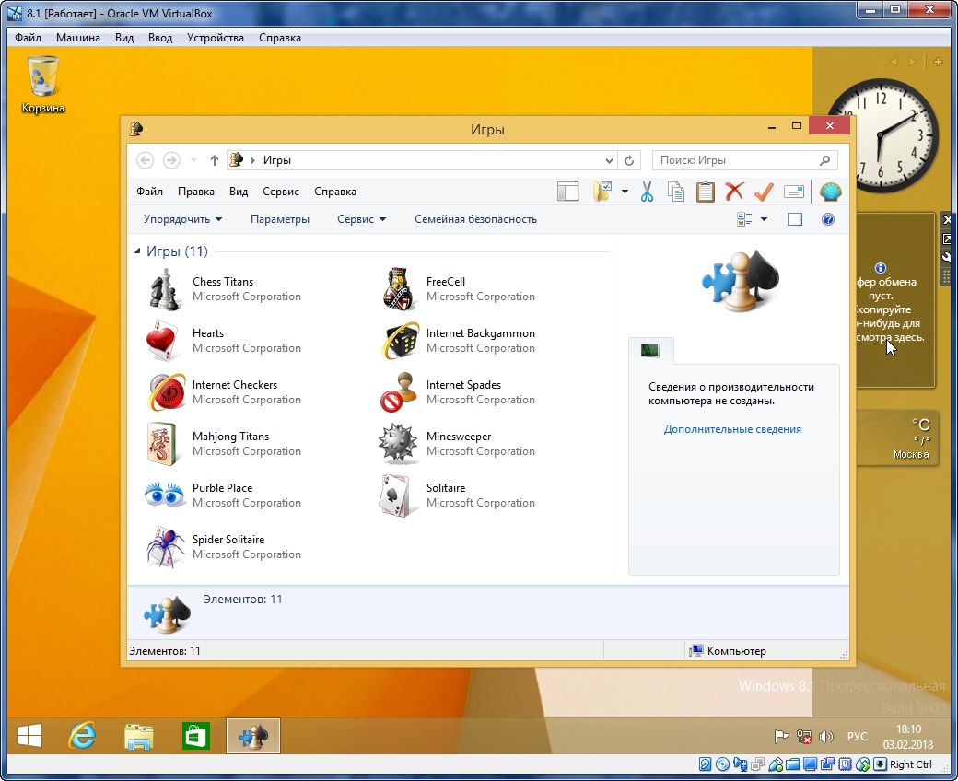Click the breadcrumb arrow before Игры
The height and width of the screenshot is (781, 958).
tap(253, 160)
